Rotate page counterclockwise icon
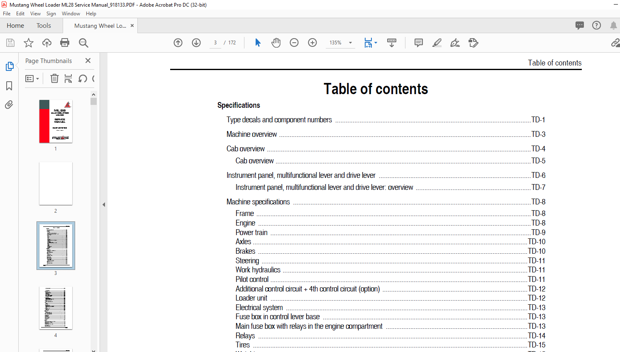The height and width of the screenshot is (352, 620). coord(83,78)
